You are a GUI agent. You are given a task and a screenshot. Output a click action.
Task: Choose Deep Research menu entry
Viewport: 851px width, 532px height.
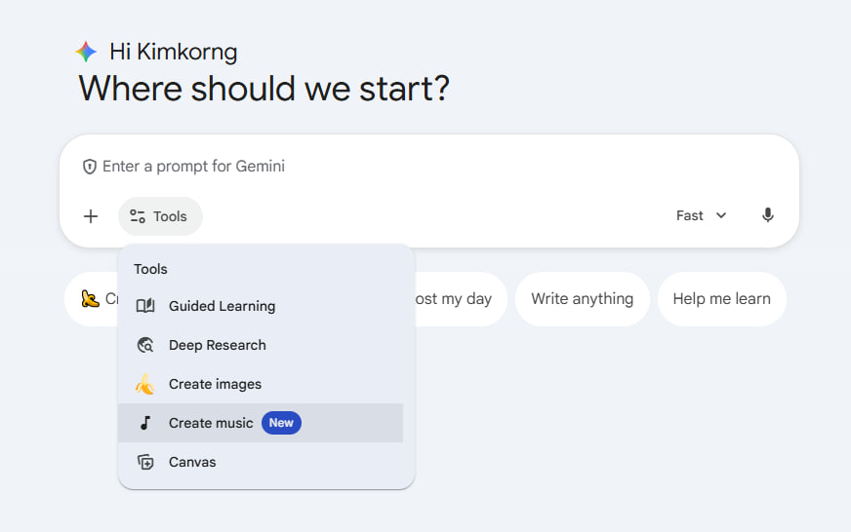217,345
